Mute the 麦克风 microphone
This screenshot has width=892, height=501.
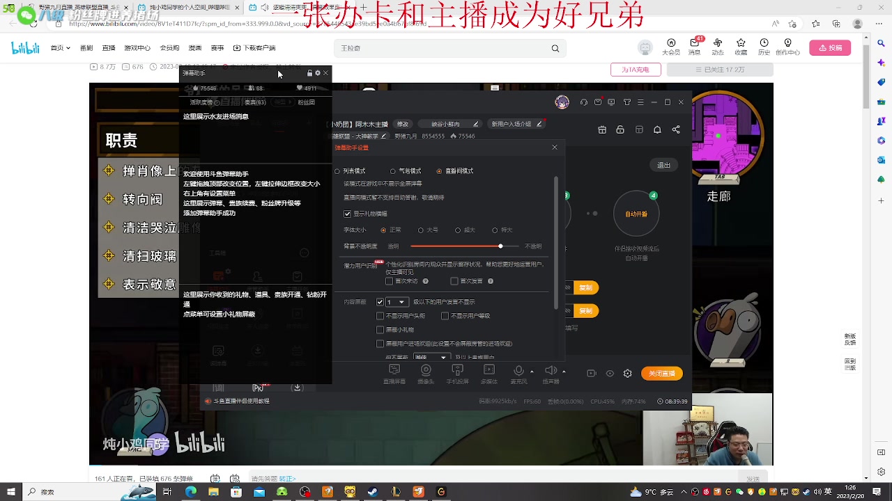518,369
